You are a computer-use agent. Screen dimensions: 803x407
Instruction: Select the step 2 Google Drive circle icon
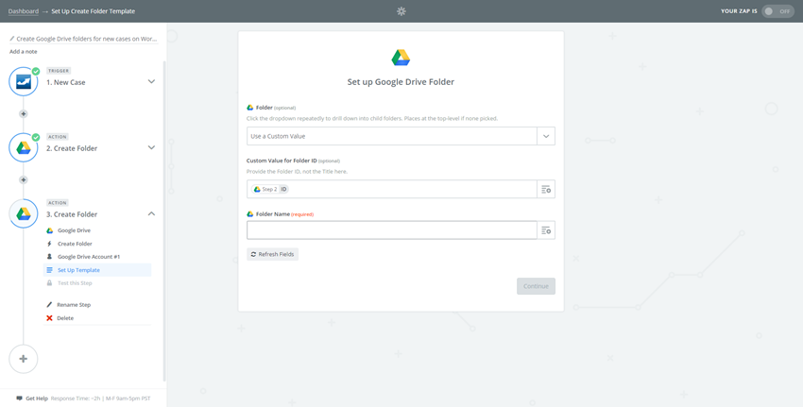24,148
